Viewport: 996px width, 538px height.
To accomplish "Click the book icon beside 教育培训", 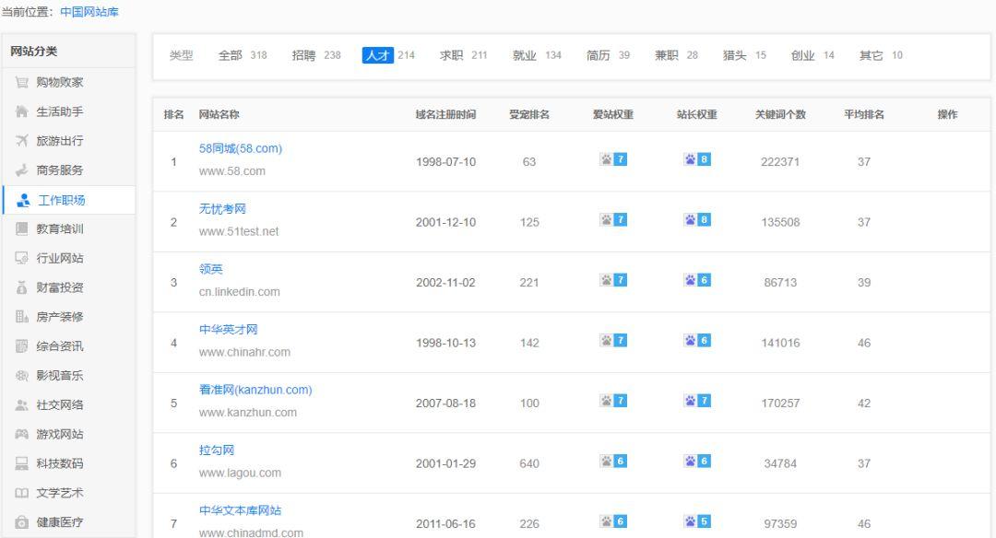I will click(x=21, y=229).
